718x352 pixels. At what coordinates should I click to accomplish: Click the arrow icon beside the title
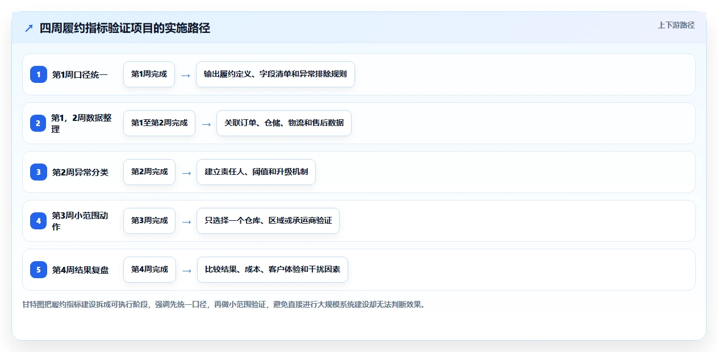click(x=29, y=28)
